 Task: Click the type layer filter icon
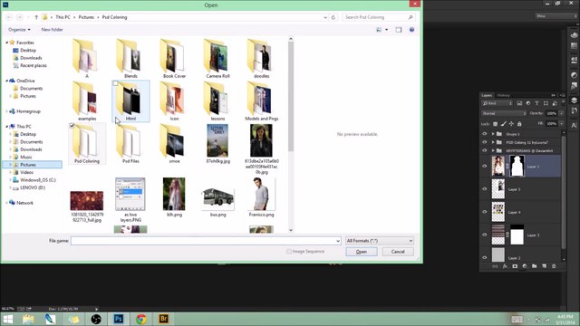click(x=536, y=103)
